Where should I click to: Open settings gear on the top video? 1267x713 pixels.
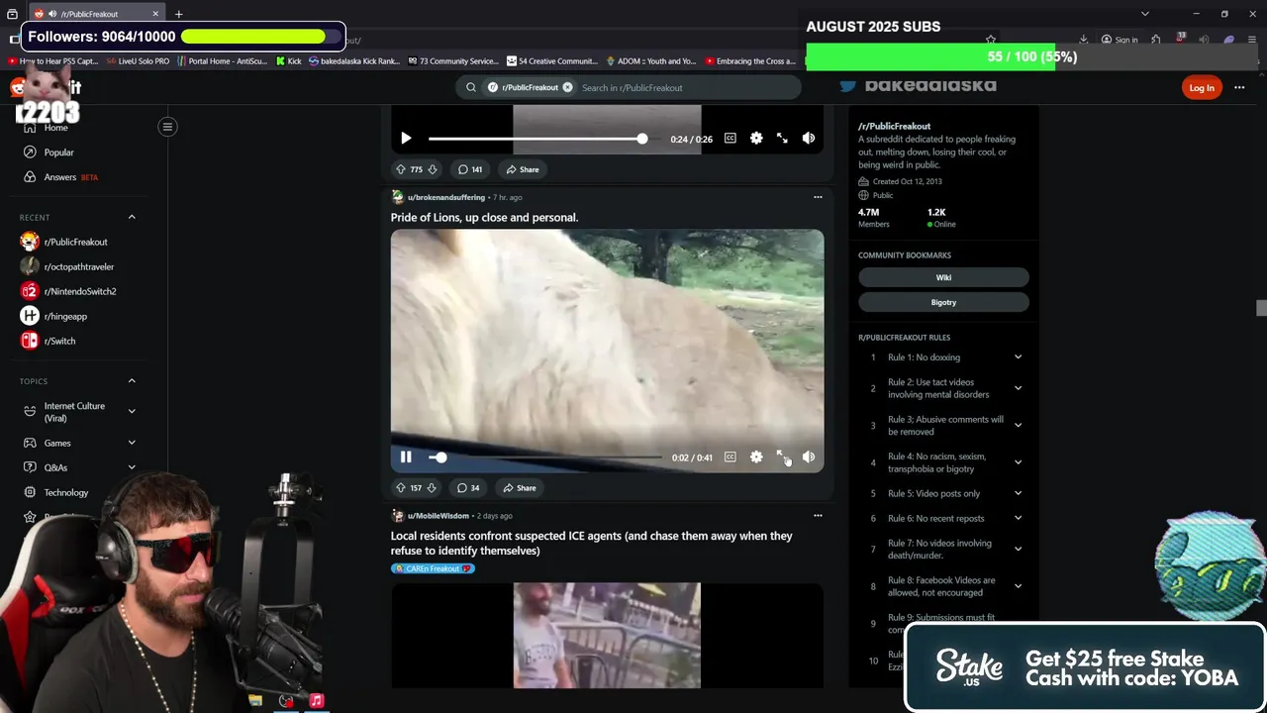[x=756, y=139]
